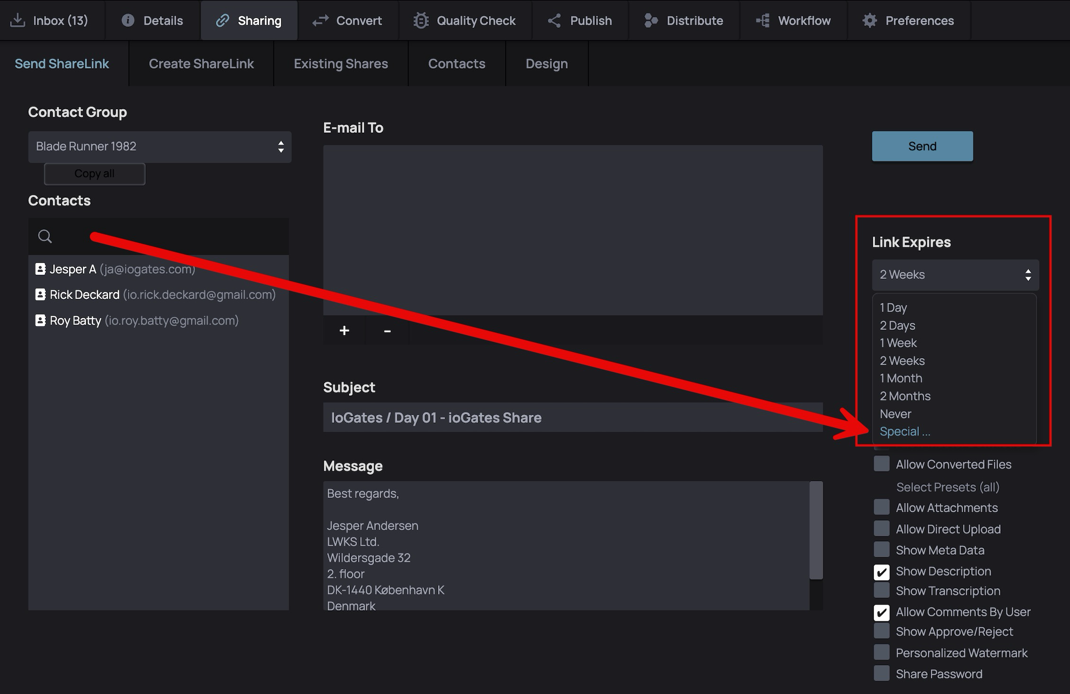Click Rick Deckard's contact card icon
This screenshot has height=694, width=1070.
point(41,294)
